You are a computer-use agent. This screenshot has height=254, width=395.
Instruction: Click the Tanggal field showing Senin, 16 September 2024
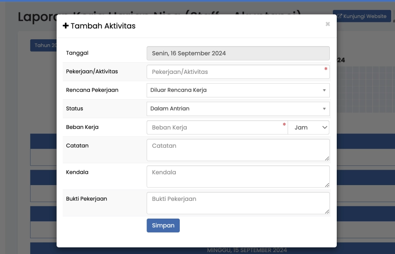coord(238,53)
